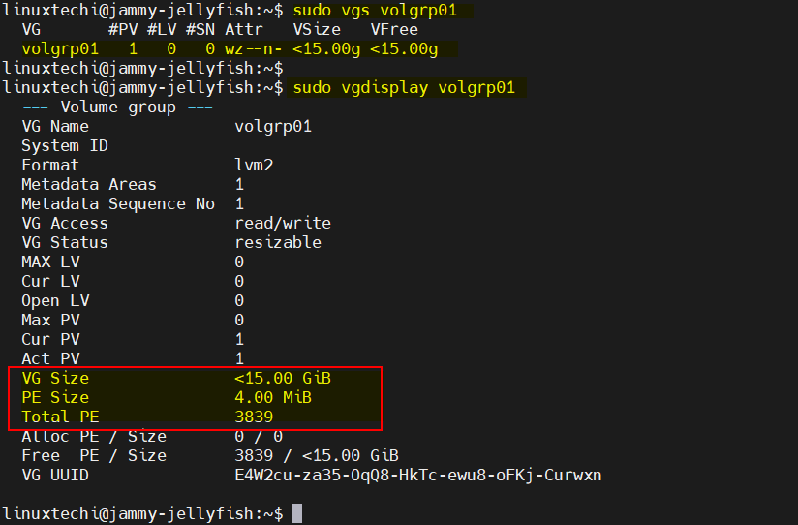Click the 'Max PV' label
Image resolution: width=798 pixels, height=525 pixels.
pyautogui.click(x=50, y=320)
